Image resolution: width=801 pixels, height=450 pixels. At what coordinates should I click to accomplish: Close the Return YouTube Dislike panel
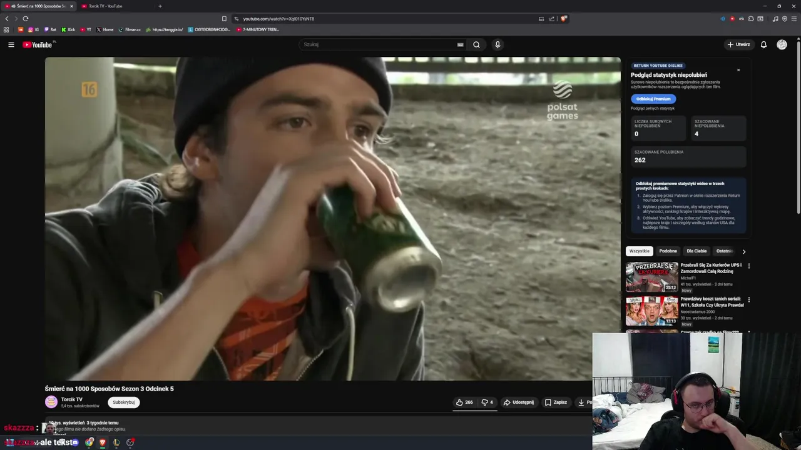(738, 70)
